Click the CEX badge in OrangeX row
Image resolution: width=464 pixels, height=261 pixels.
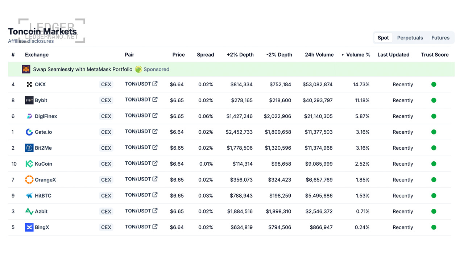[x=106, y=180]
